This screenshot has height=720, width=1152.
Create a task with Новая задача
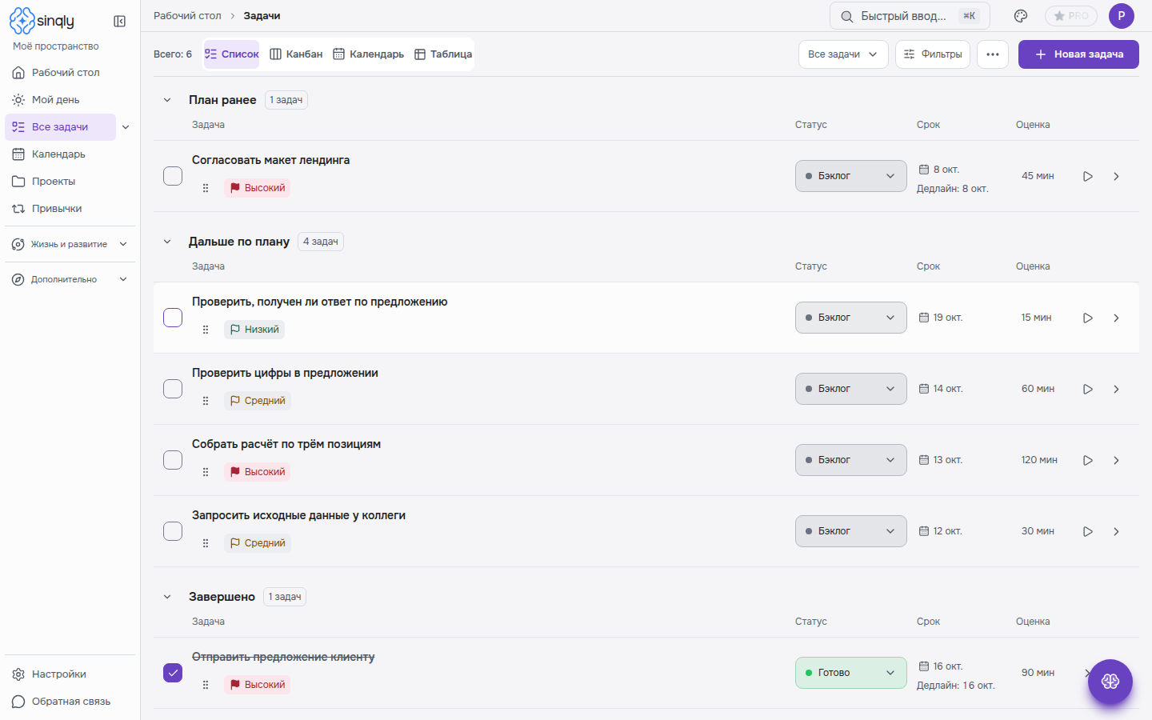1078,54
